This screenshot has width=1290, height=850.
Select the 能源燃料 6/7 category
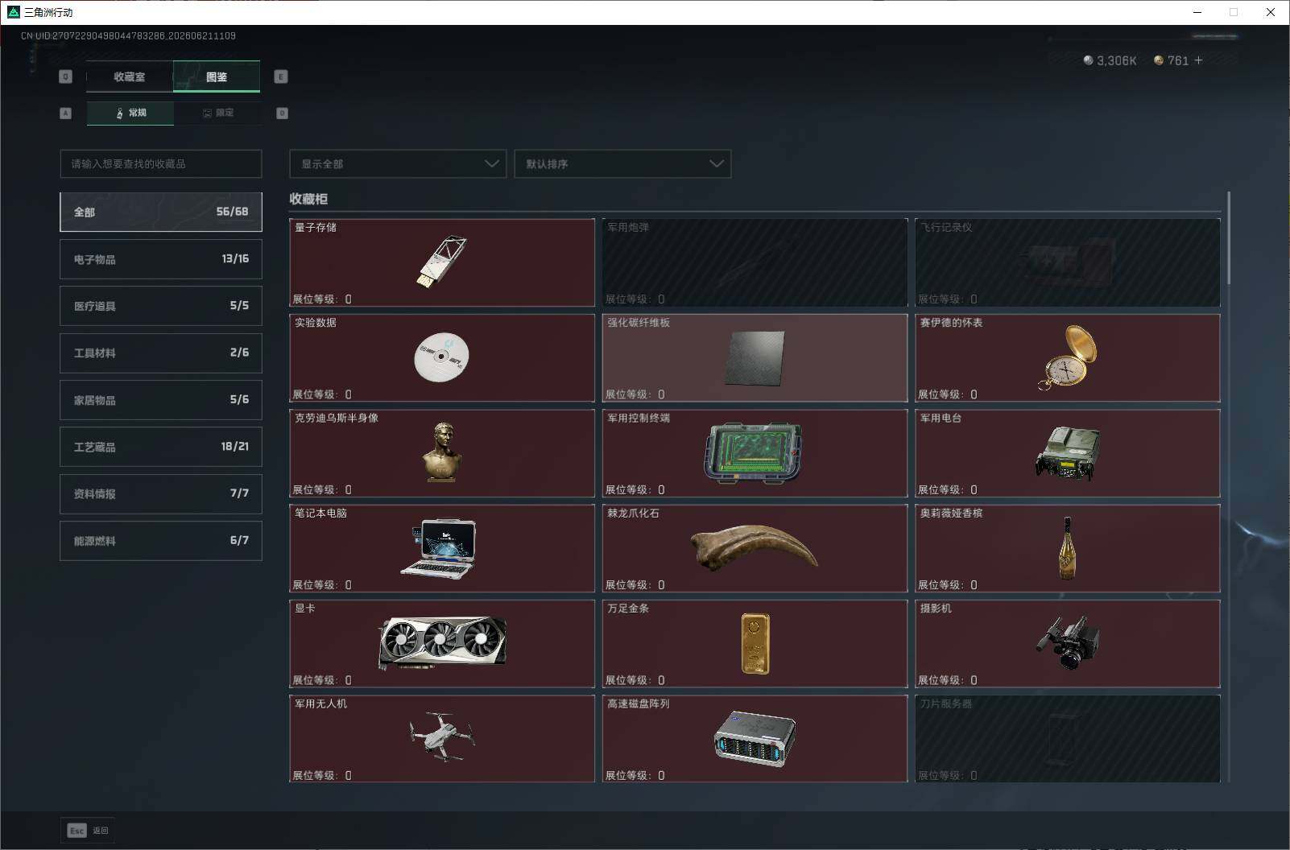[x=161, y=541]
